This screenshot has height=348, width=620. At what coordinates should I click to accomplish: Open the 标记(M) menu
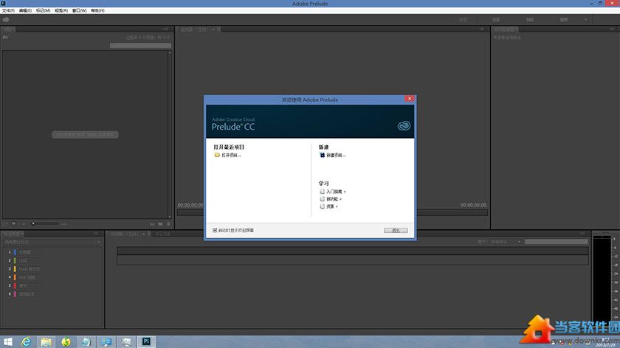point(43,10)
